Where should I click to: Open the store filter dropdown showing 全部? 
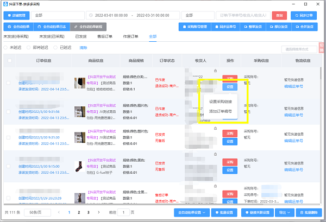(x=58, y=15)
